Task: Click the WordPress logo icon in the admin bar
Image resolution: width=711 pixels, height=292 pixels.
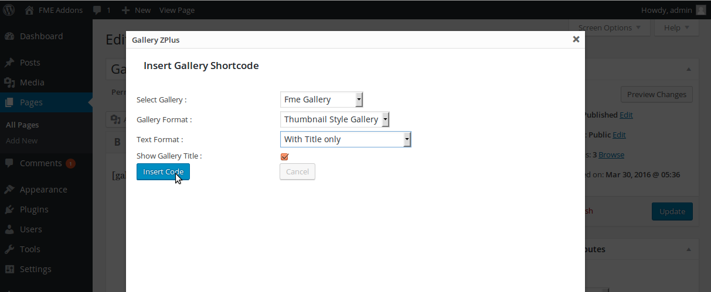Action: coord(9,10)
